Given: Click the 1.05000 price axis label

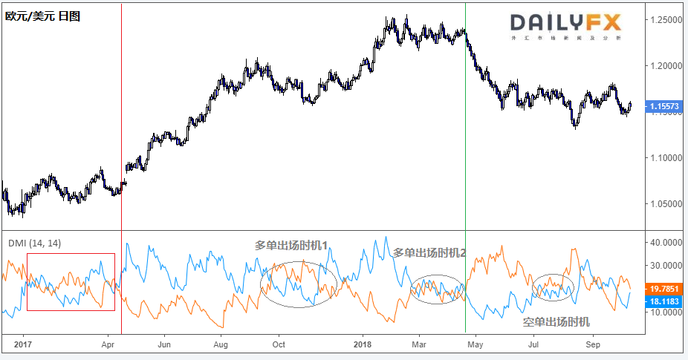Looking at the screenshot, I should click(666, 203).
